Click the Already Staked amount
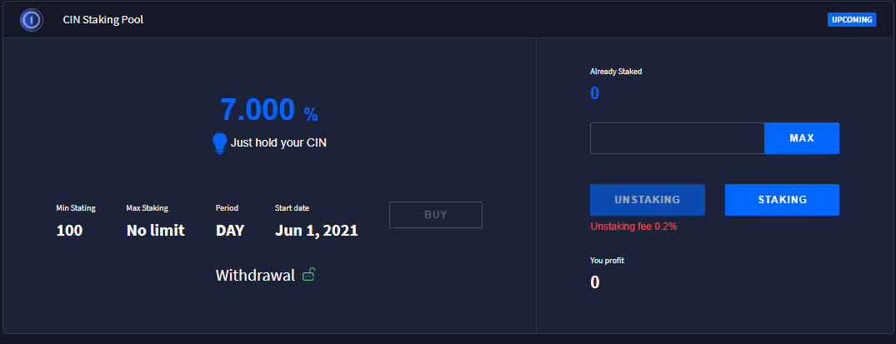896x344 pixels. [x=594, y=93]
